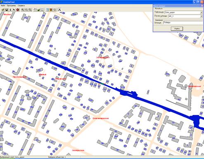
Task: Select the arrow pointer tool
Action: point(14,9)
